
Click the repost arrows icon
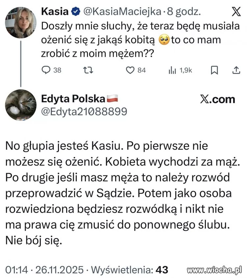(88, 70)
